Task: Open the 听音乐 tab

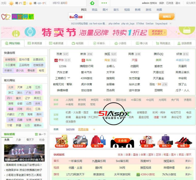Action: (x=99, y=43)
